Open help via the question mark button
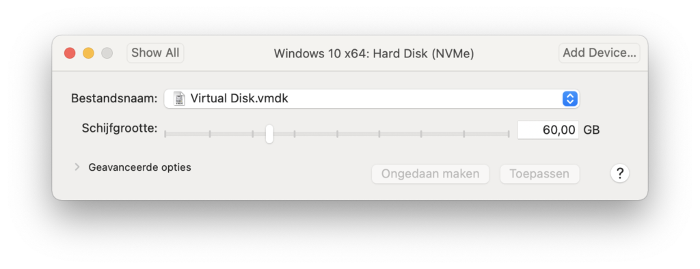The height and width of the screenshot is (269, 700). click(x=619, y=173)
